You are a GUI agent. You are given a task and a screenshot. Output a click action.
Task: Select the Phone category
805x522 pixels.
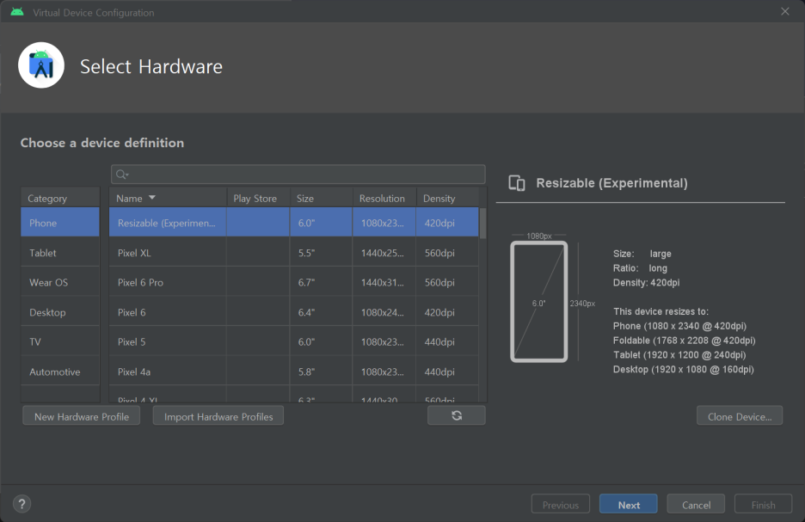(x=60, y=223)
